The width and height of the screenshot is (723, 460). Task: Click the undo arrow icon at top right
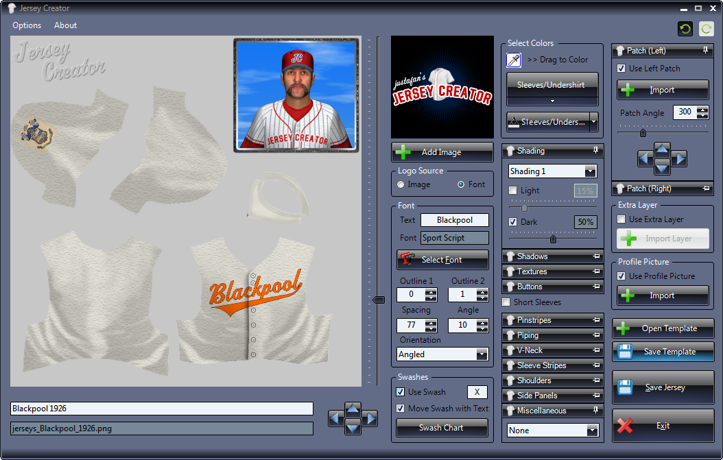pos(685,29)
